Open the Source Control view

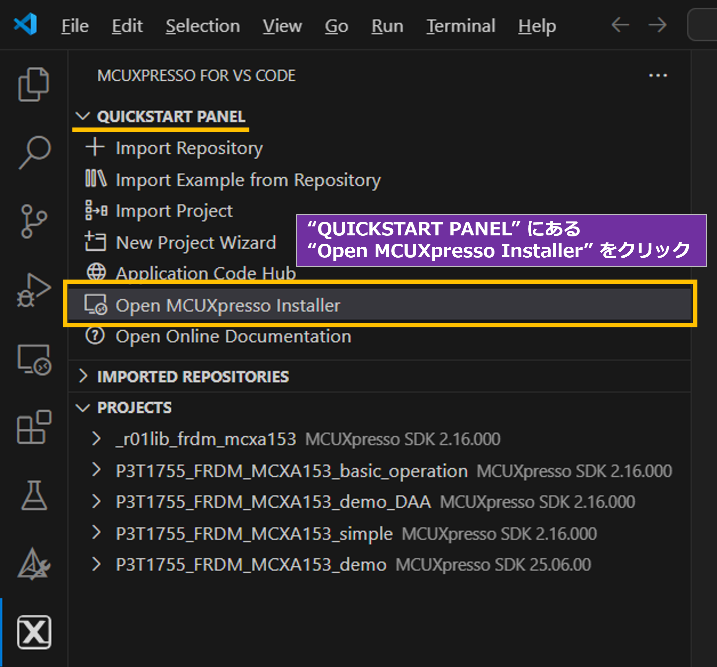pyautogui.click(x=34, y=221)
